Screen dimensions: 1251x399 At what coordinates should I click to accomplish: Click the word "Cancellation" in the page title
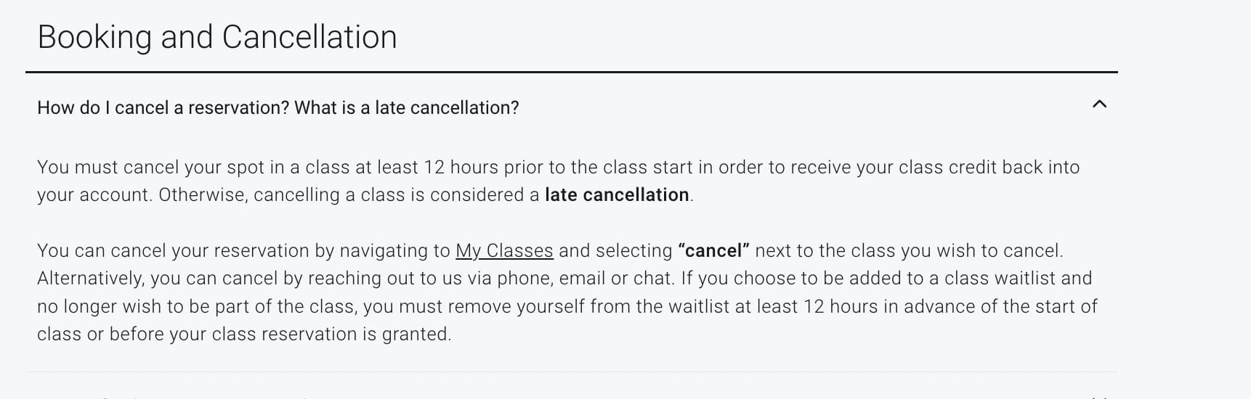[x=309, y=37]
